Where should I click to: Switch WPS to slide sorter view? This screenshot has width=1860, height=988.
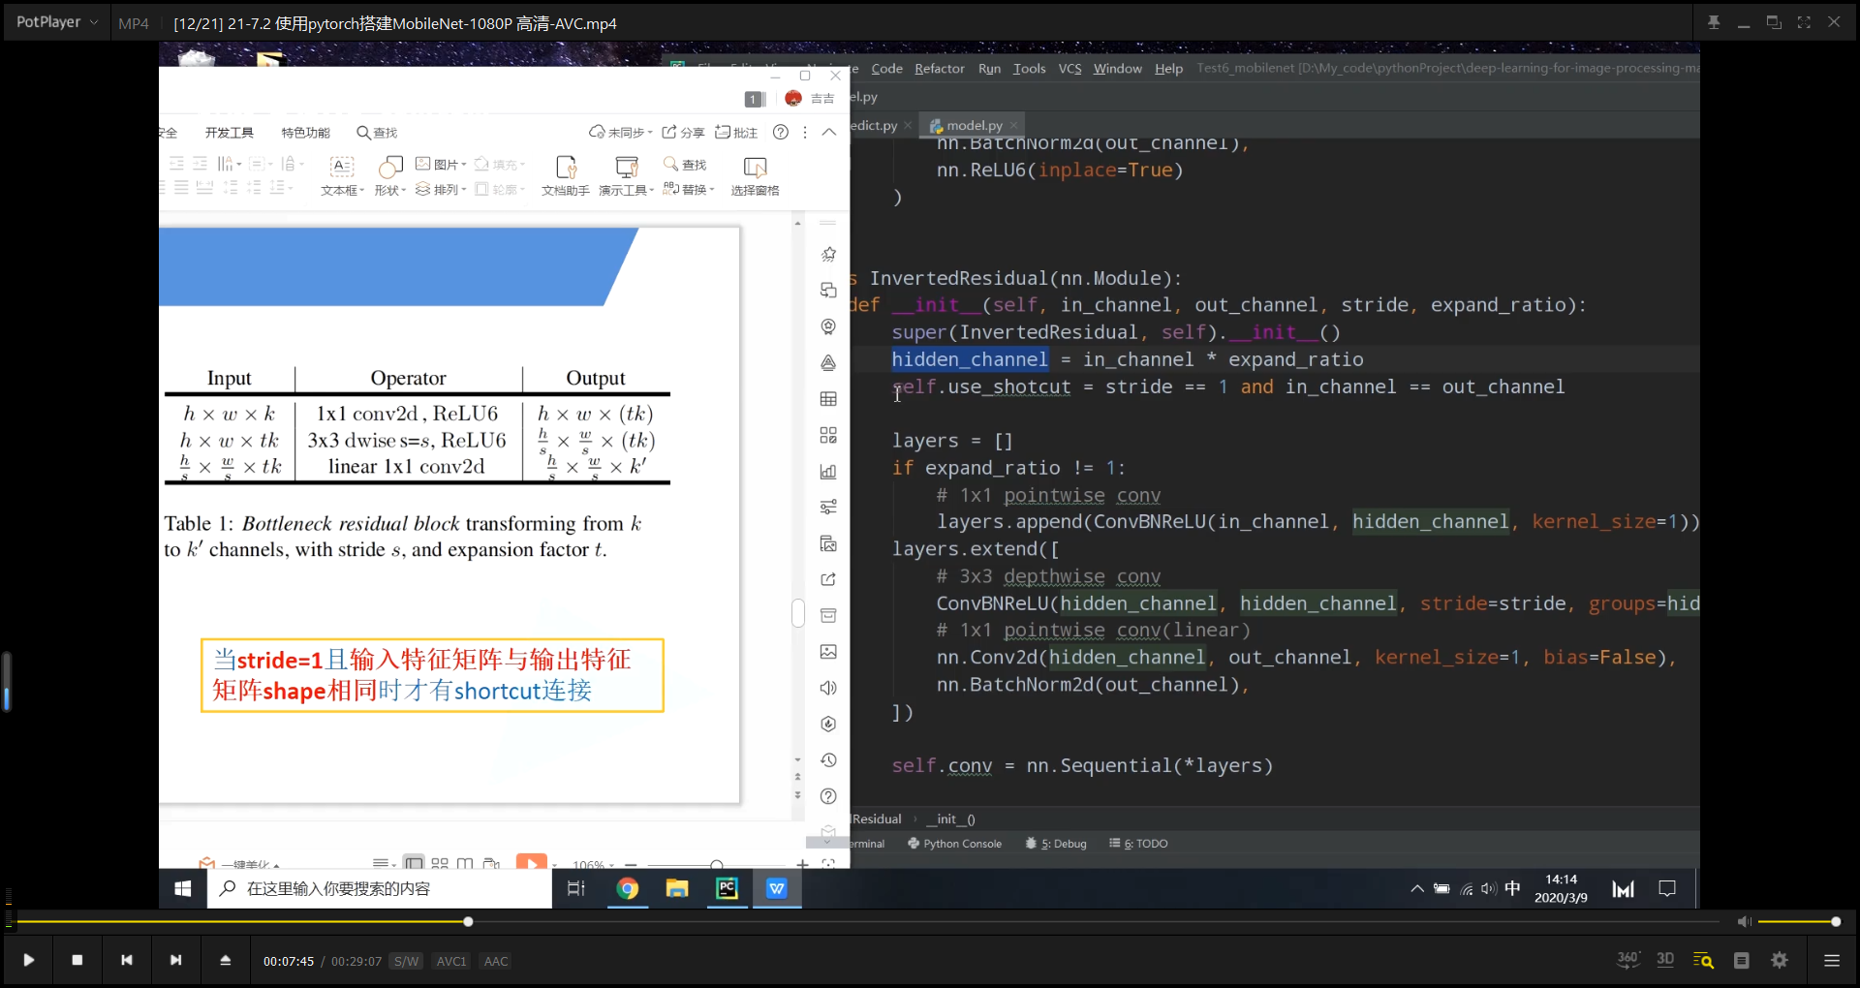pos(440,863)
